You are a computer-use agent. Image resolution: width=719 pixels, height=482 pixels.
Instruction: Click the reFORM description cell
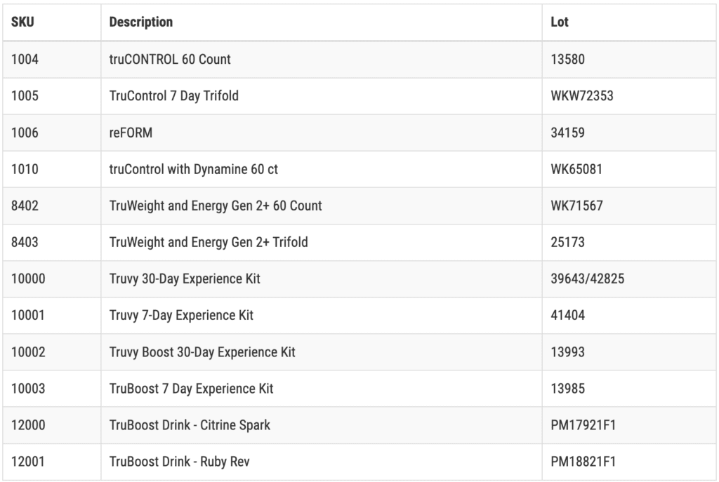click(322, 133)
